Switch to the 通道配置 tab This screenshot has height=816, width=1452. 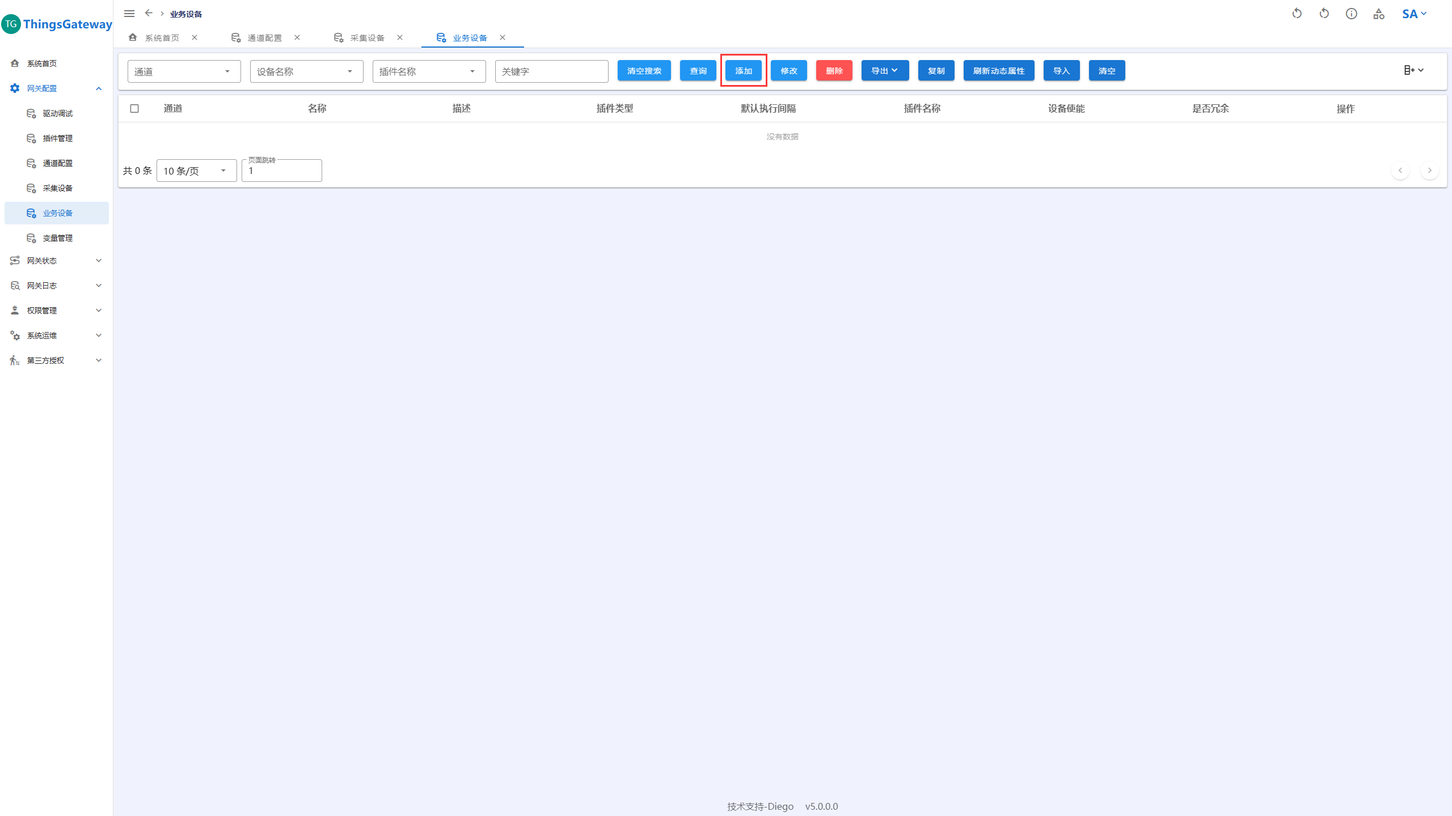pyautogui.click(x=264, y=38)
